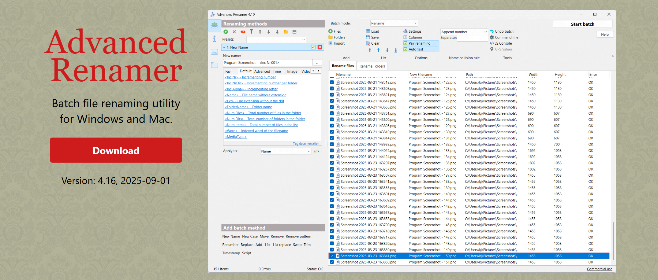Image resolution: width=658 pixels, height=280 pixels.
Task: Switch to the Rename Folders tab
Action: 372,66
